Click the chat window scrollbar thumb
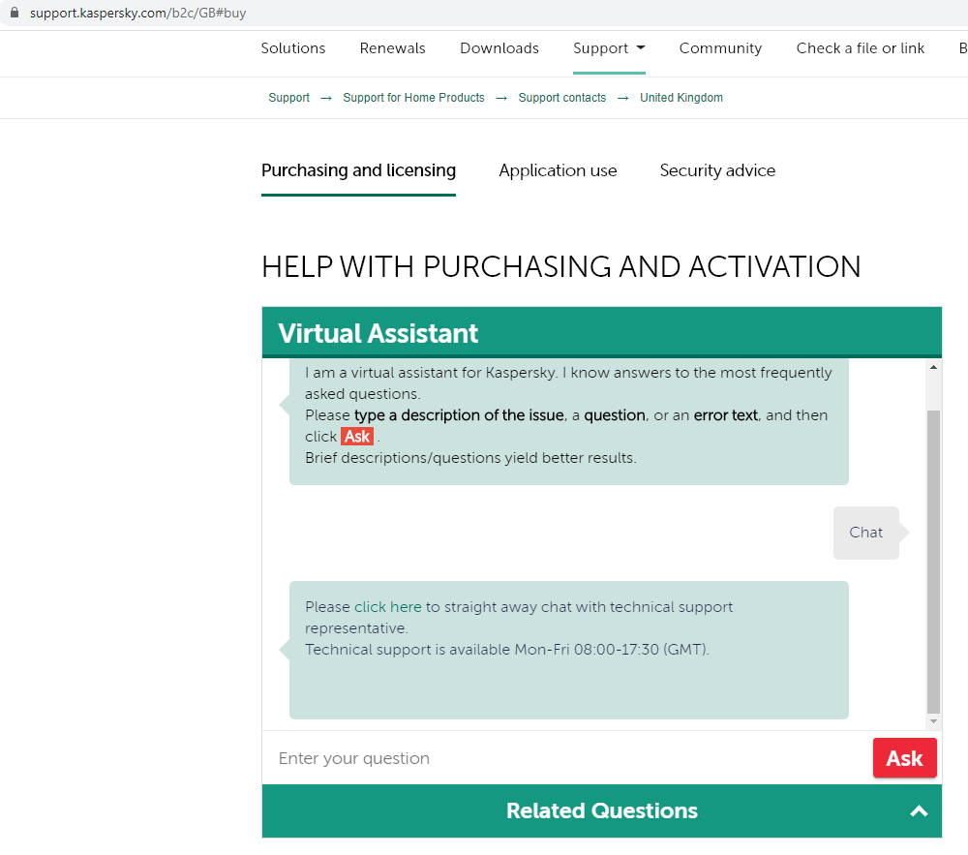Image resolution: width=968 pixels, height=855 pixels. point(933,562)
